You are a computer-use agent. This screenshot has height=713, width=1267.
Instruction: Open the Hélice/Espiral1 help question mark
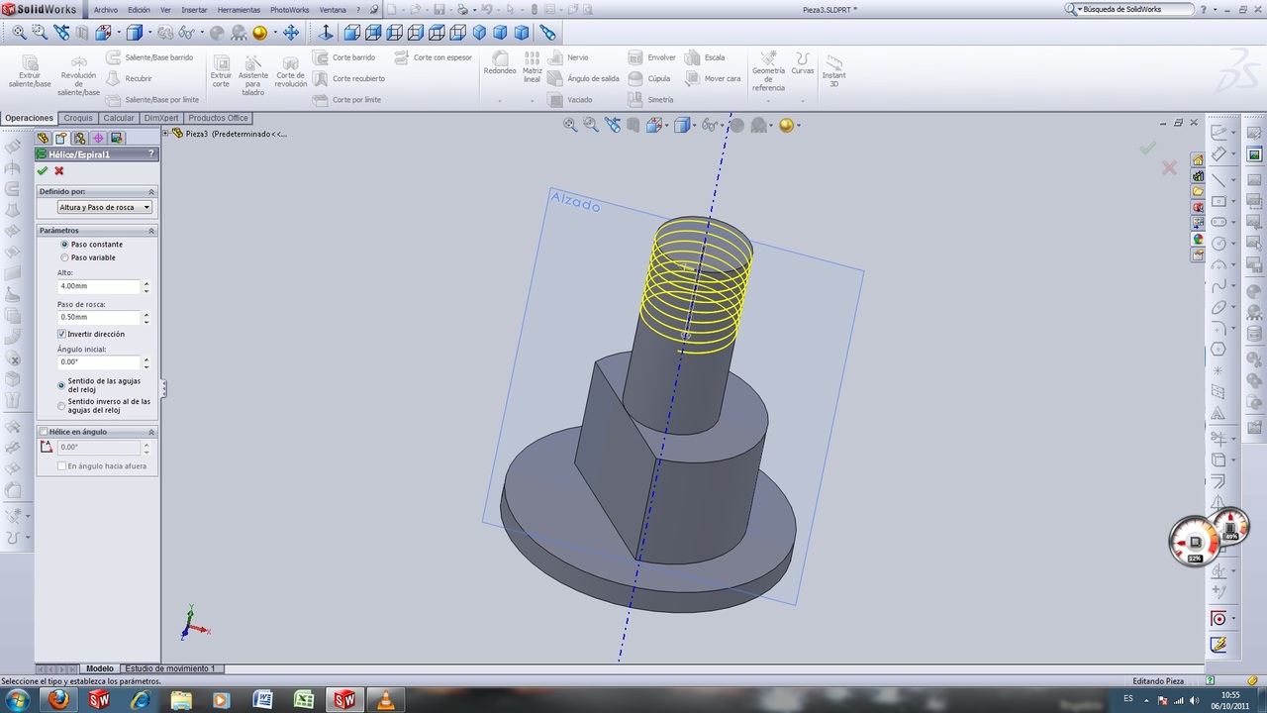151,154
